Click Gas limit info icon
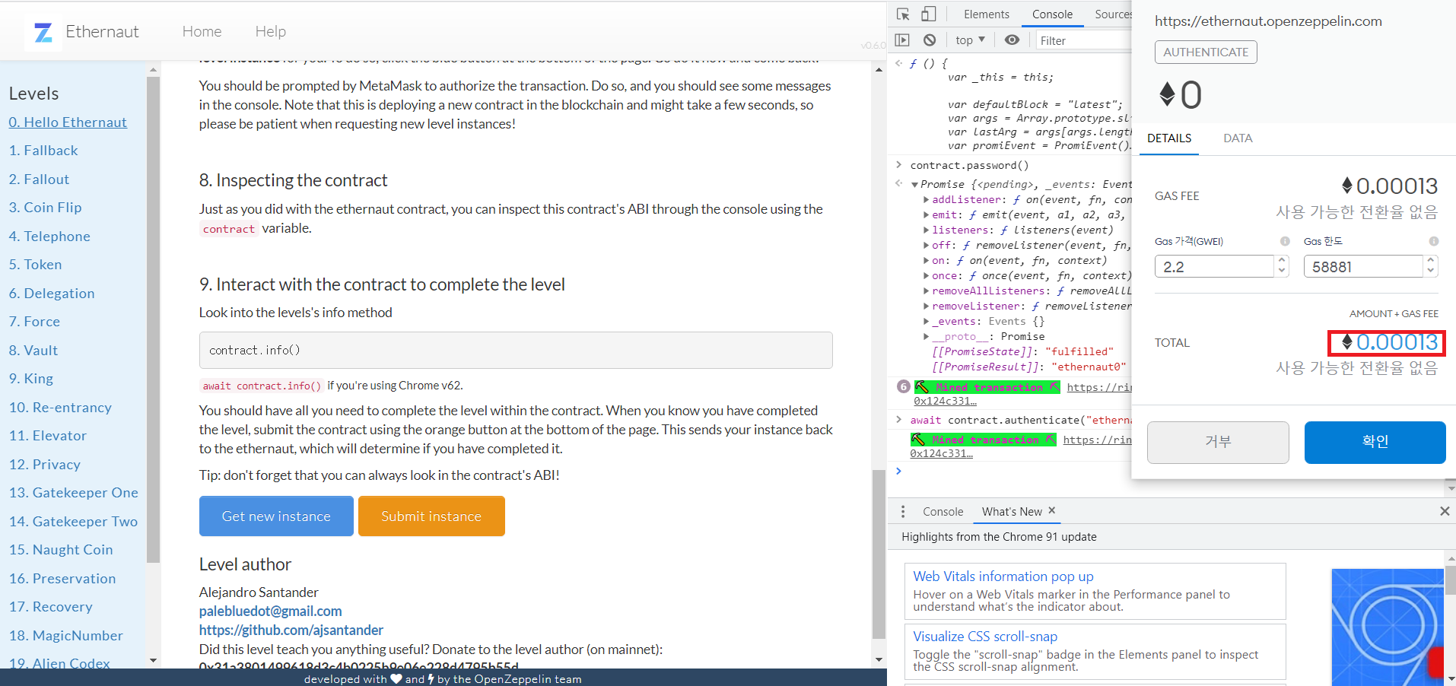Screen dimensions: 1456x686 (1434, 241)
